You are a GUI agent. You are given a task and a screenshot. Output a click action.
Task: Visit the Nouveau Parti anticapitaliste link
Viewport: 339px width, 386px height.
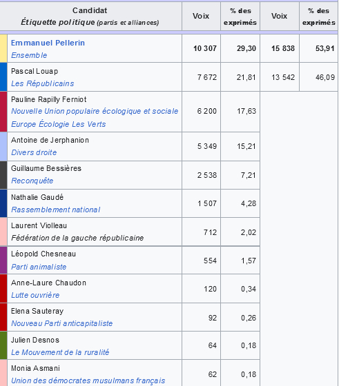coord(62,323)
